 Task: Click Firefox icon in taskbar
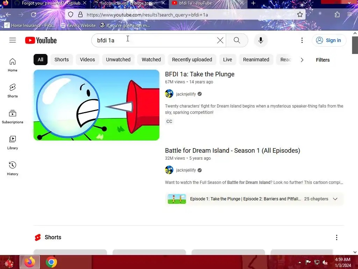click(x=30, y=262)
